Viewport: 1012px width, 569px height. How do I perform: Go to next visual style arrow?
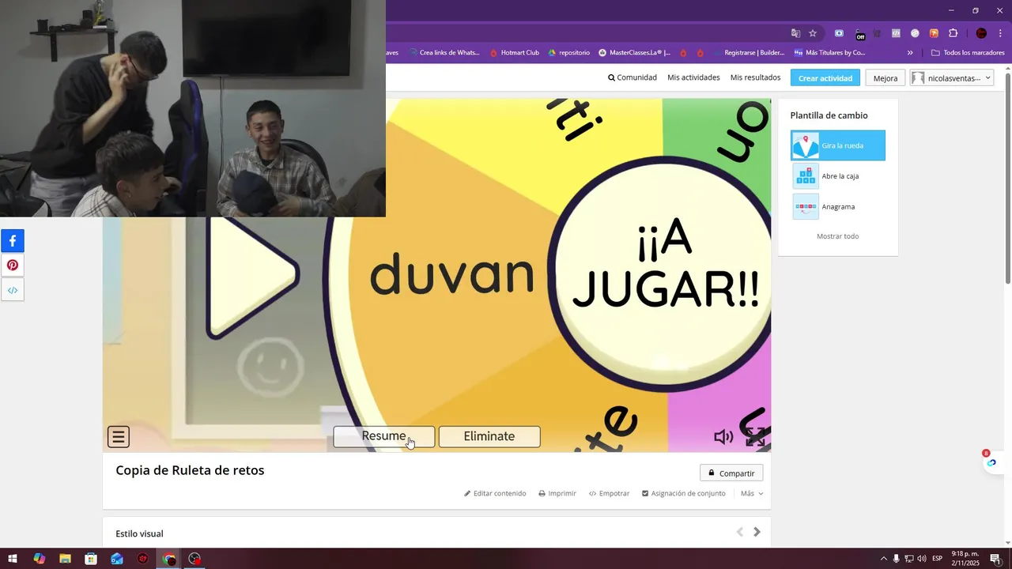(757, 532)
